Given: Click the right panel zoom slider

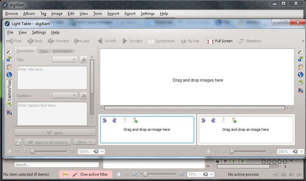Looking at the screenshot, I should point(248,151).
